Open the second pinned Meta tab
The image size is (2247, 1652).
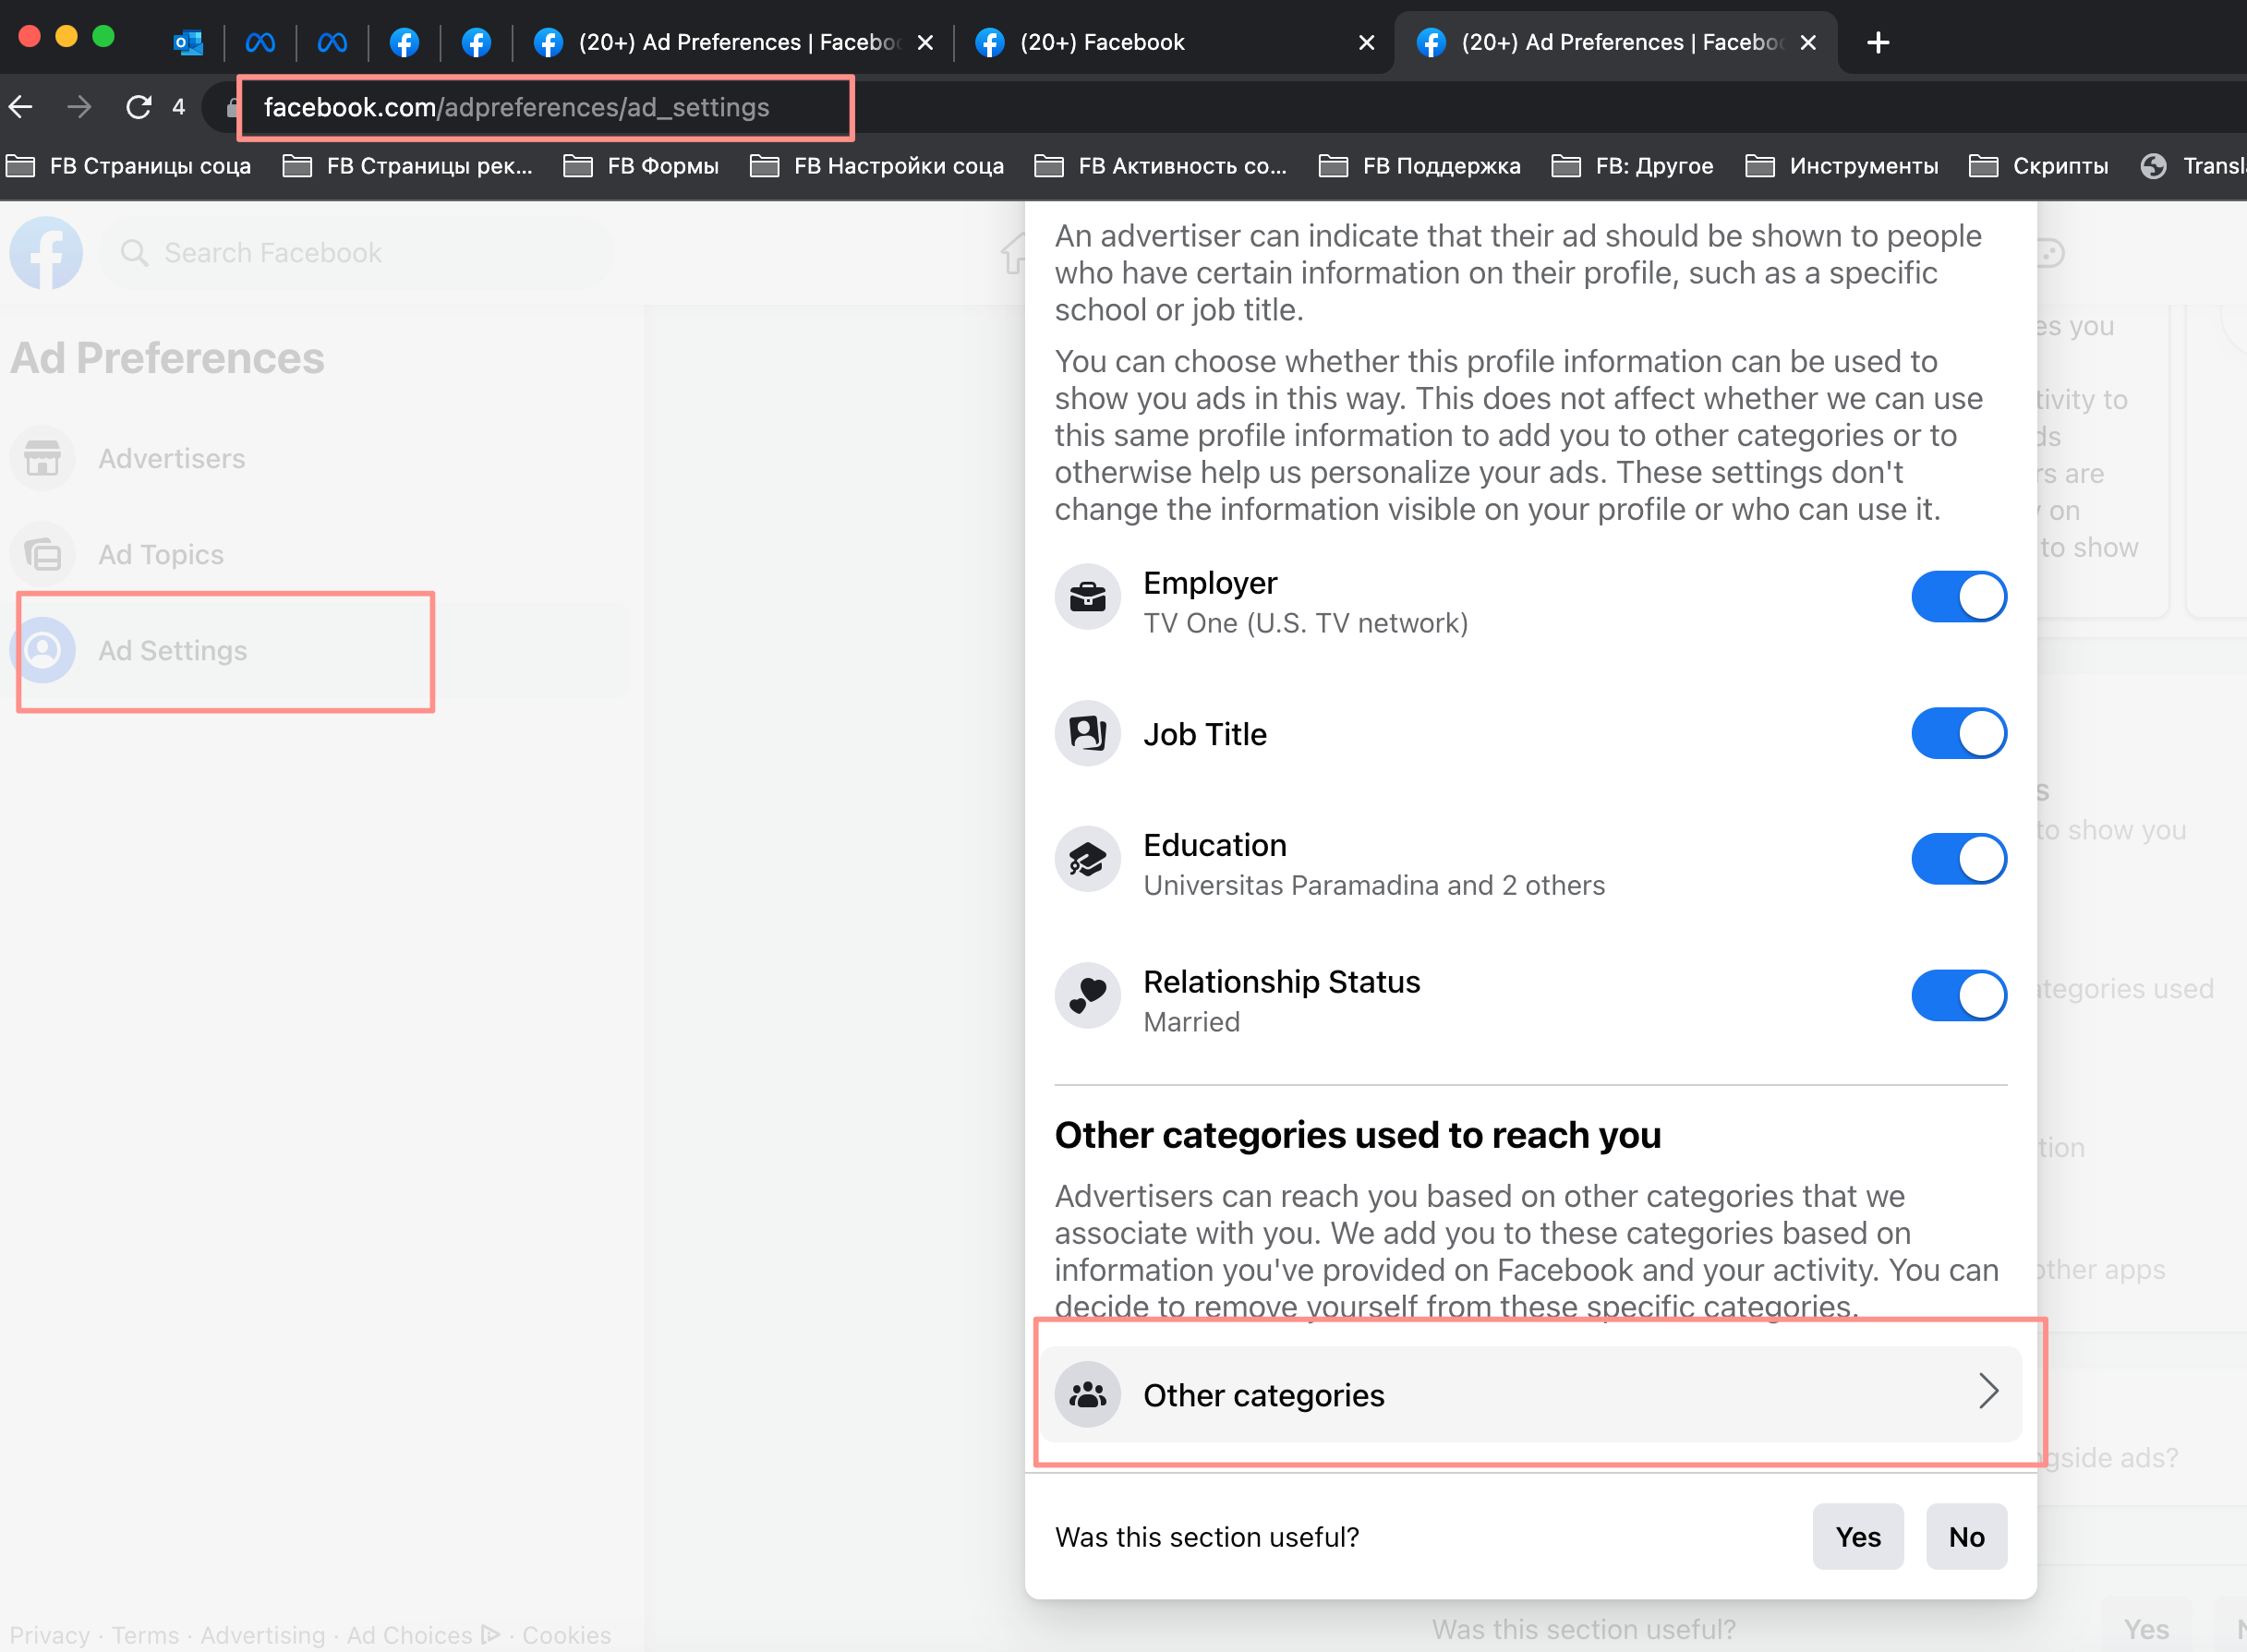click(x=332, y=42)
